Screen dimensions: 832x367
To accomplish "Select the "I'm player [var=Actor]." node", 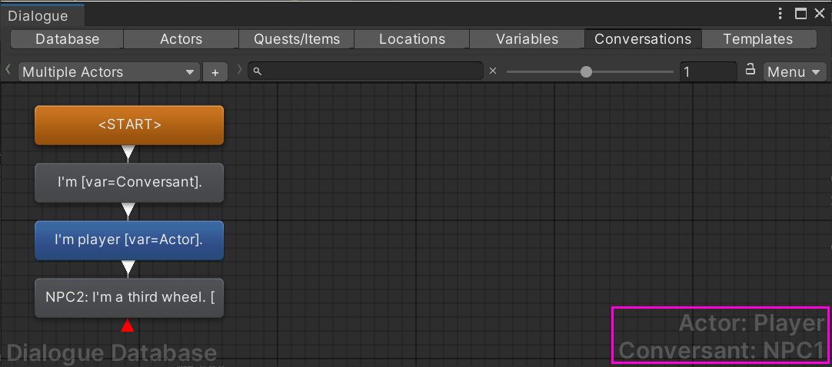I will tap(129, 240).
